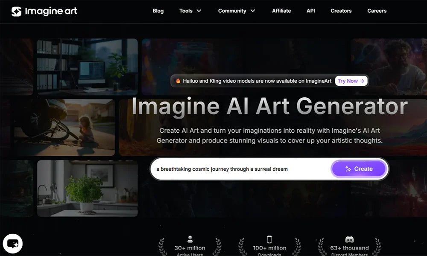Open the Blog menu item

158,11
